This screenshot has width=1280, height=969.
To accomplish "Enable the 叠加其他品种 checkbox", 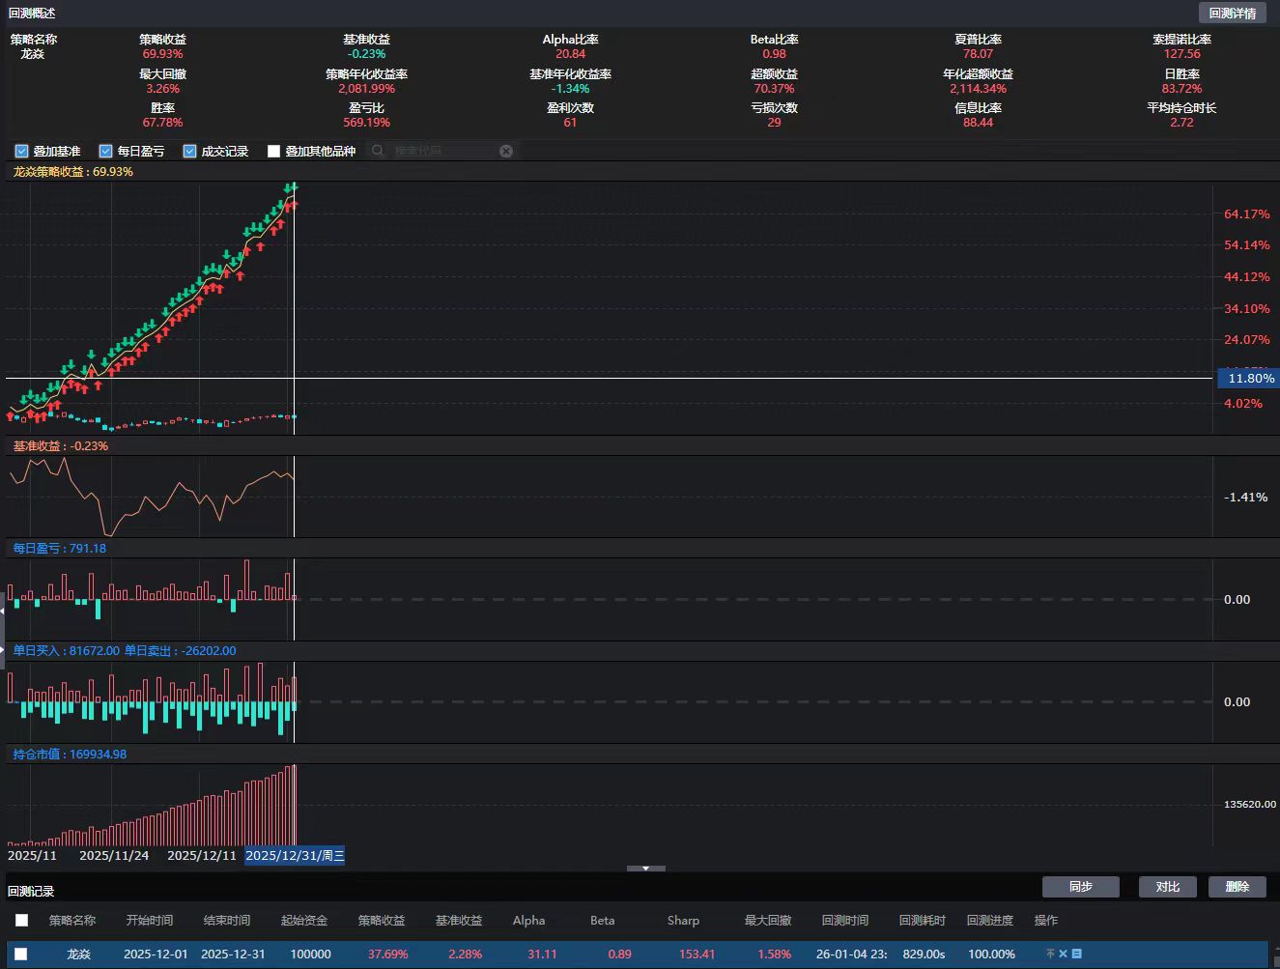I will pyautogui.click(x=274, y=151).
